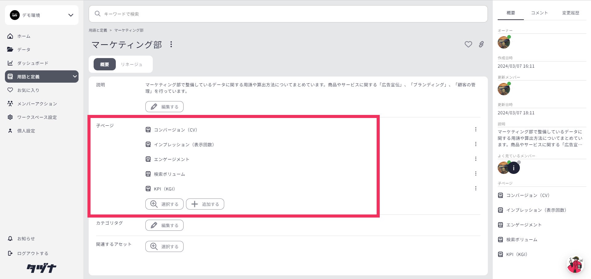
Task: Click 追加する to add child page
Action: (205, 204)
